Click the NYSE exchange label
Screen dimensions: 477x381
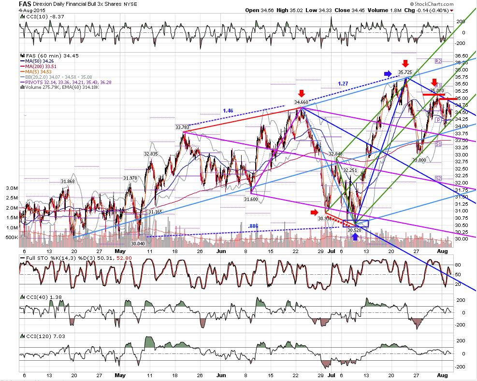pyautogui.click(x=130, y=4)
